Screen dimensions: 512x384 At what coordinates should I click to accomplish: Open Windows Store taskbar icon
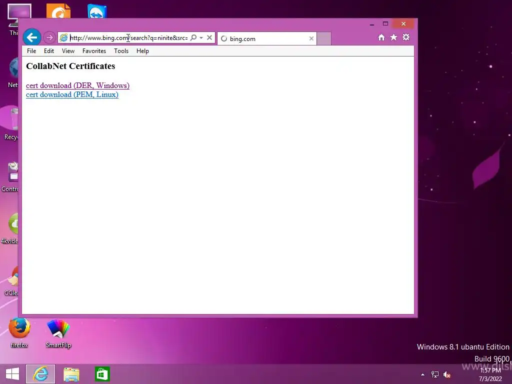(102, 374)
